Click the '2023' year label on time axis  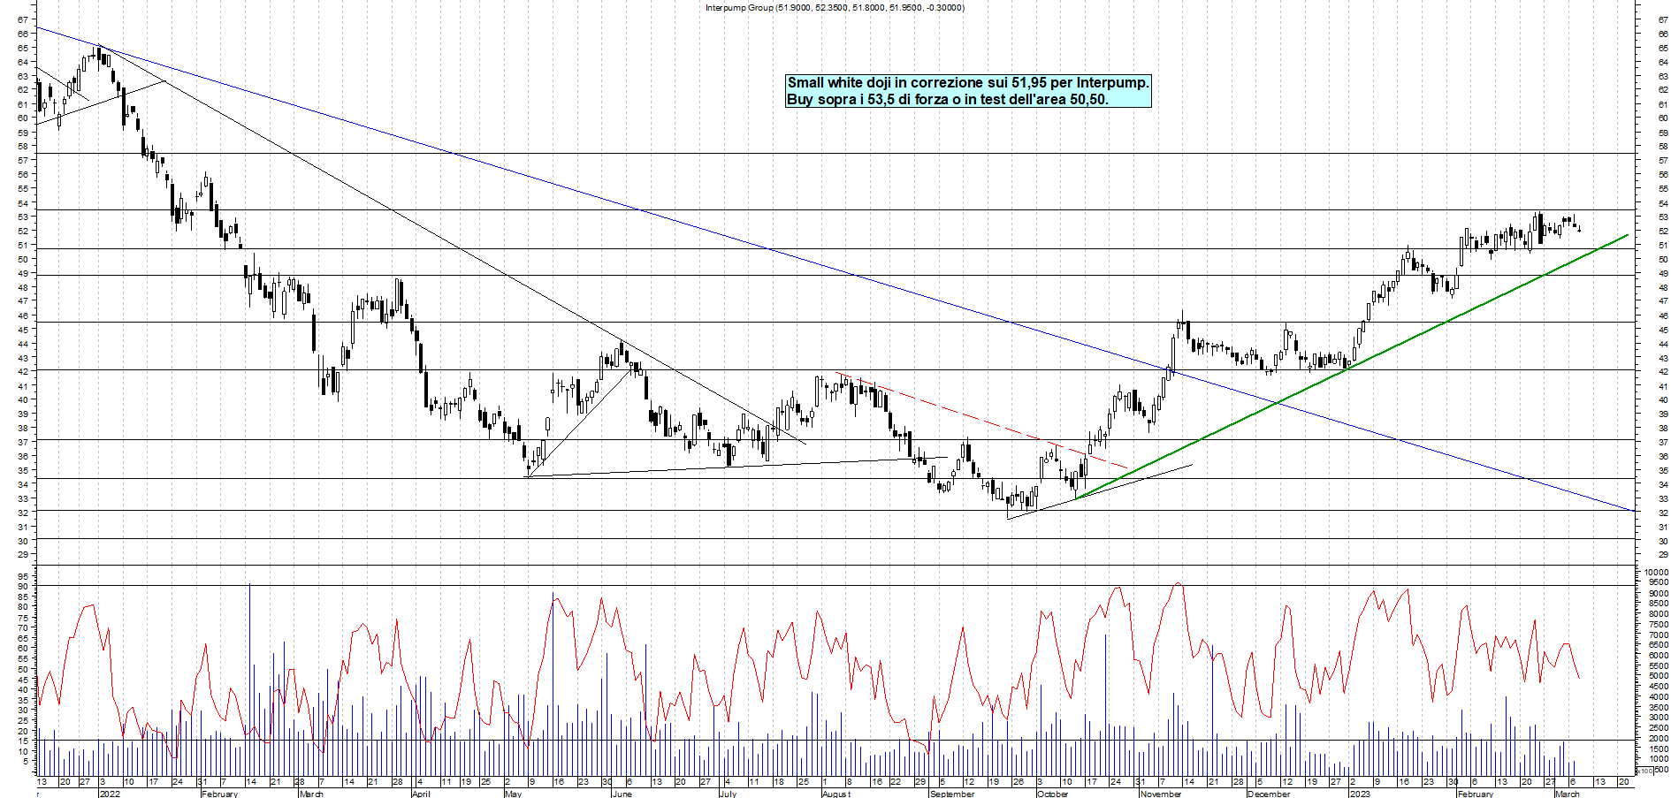[x=1359, y=794]
